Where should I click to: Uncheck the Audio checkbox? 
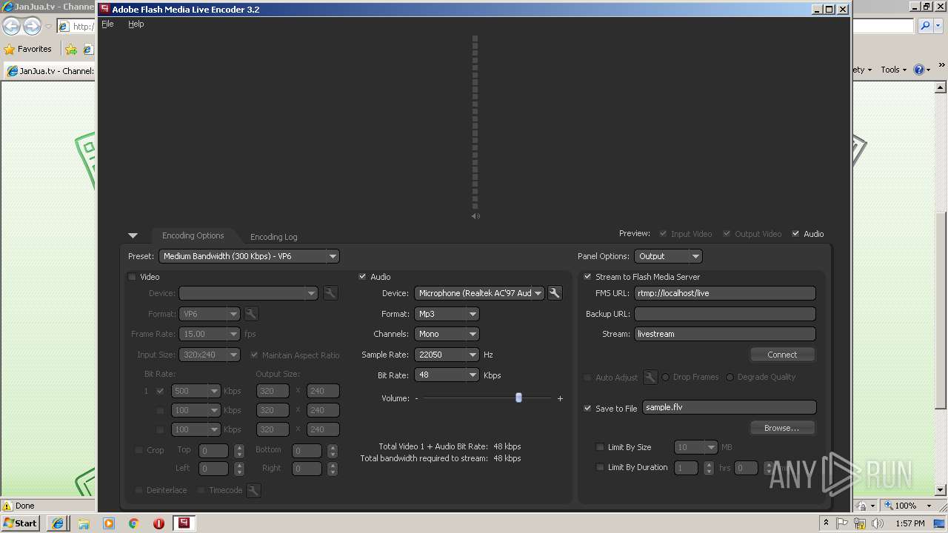coord(362,277)
